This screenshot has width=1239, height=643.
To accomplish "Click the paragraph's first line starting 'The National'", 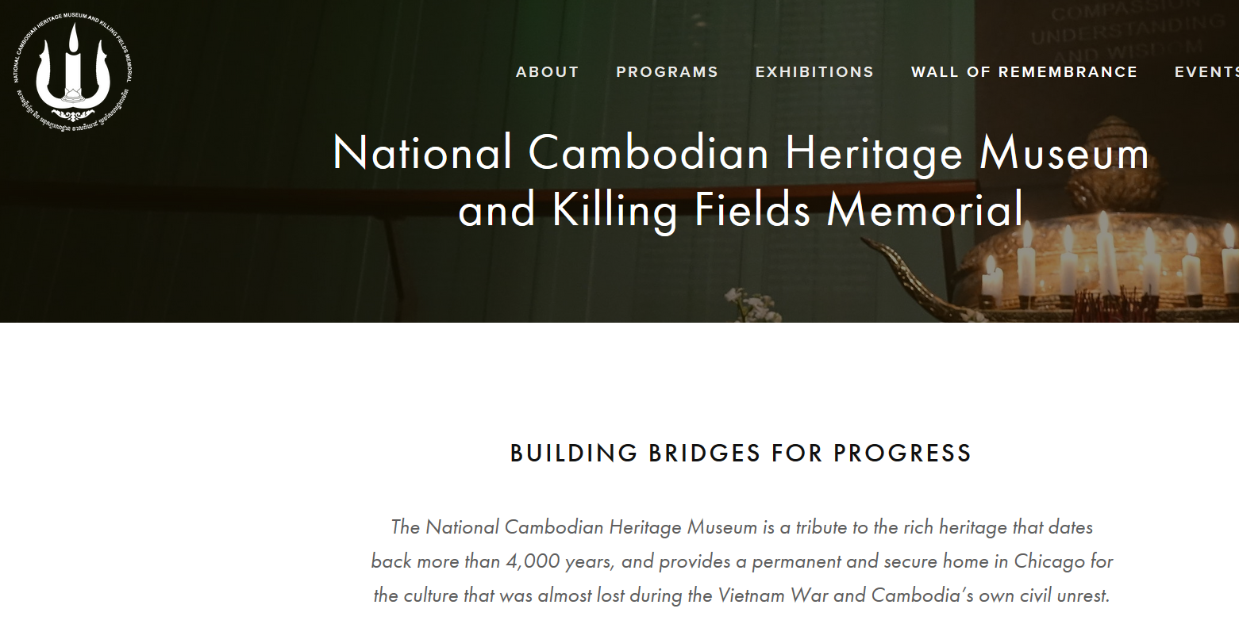I will point(741,527).
